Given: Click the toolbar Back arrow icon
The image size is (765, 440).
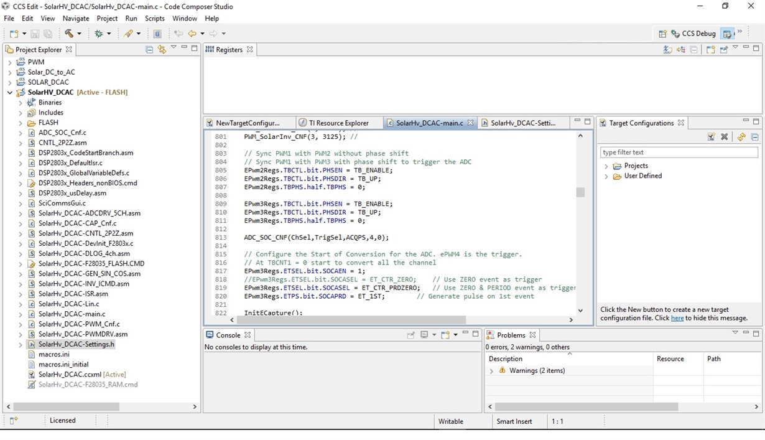Looking at the screenshot, I should (x=192, y=34).
